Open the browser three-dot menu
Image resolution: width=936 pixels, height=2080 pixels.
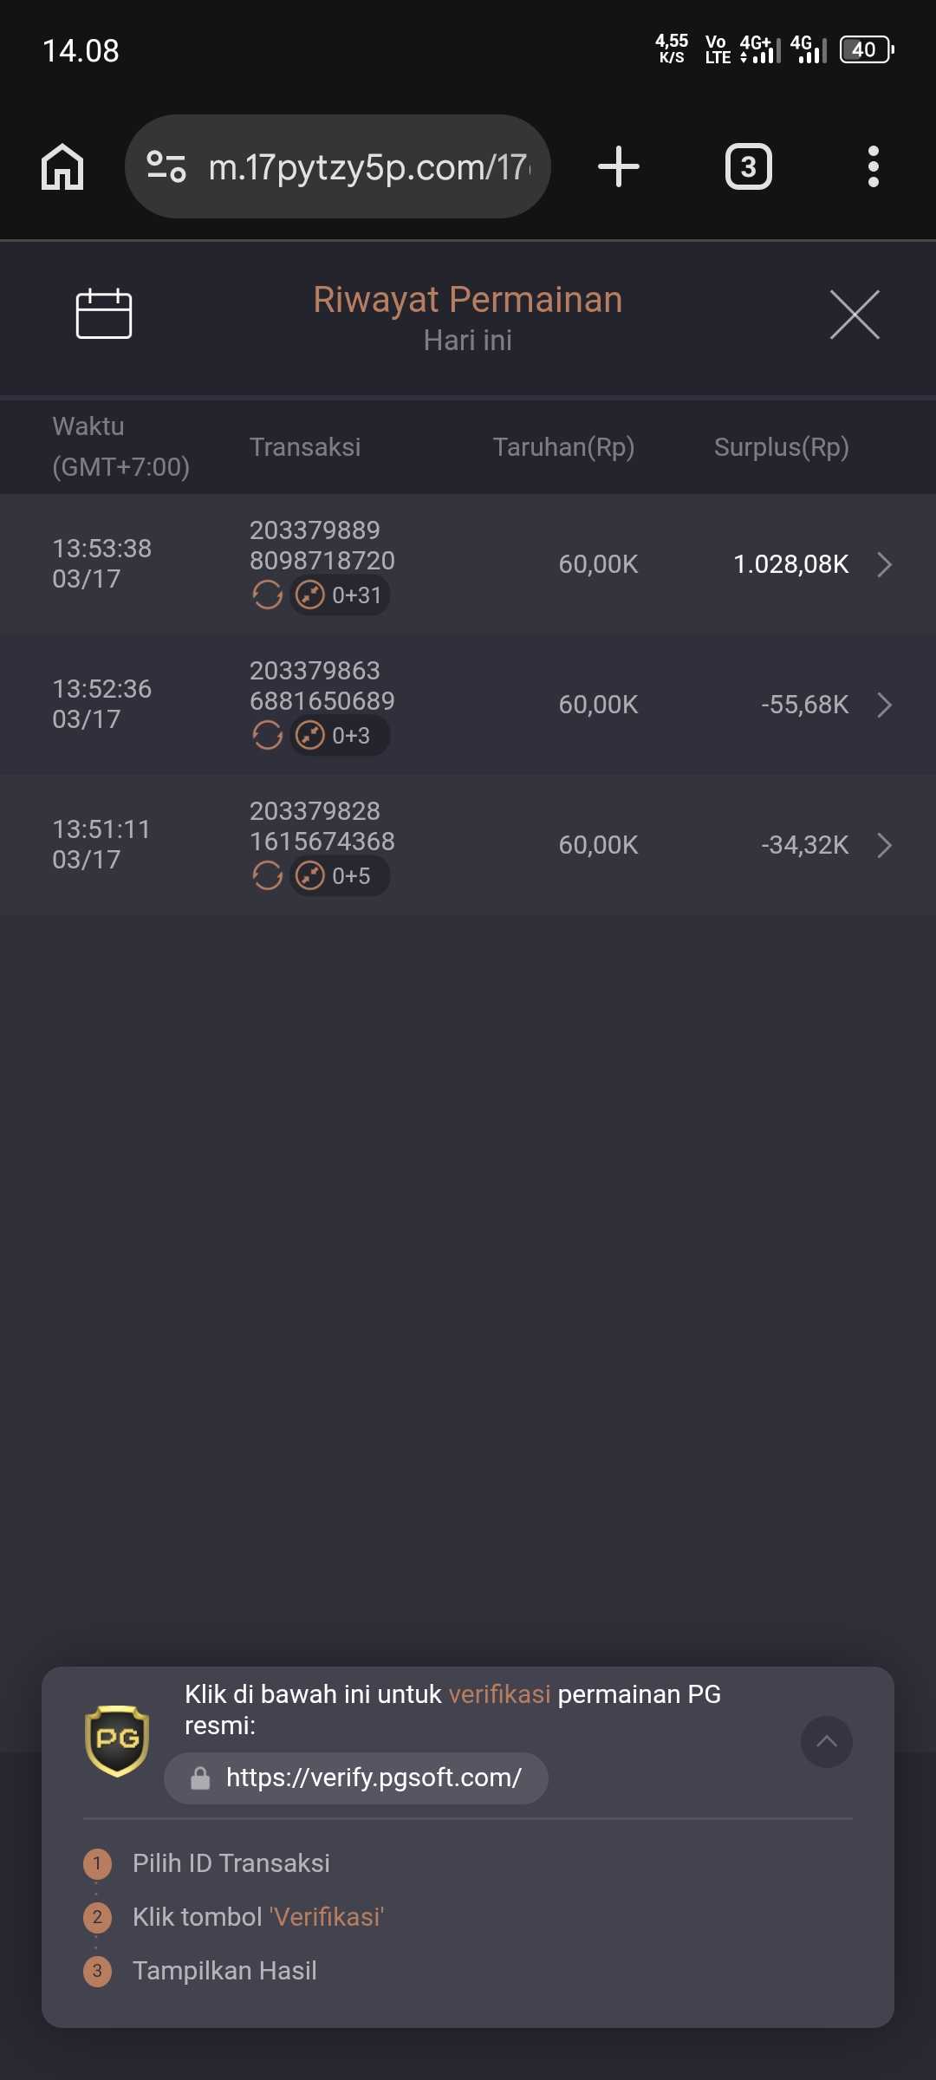pyautogui.click(x=873, y=166)
